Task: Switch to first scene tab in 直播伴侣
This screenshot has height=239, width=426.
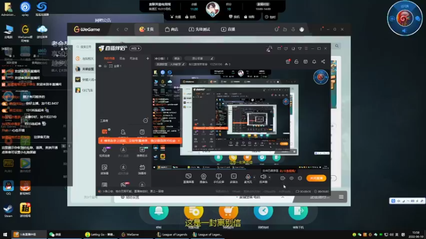Action: pos(109,58)
